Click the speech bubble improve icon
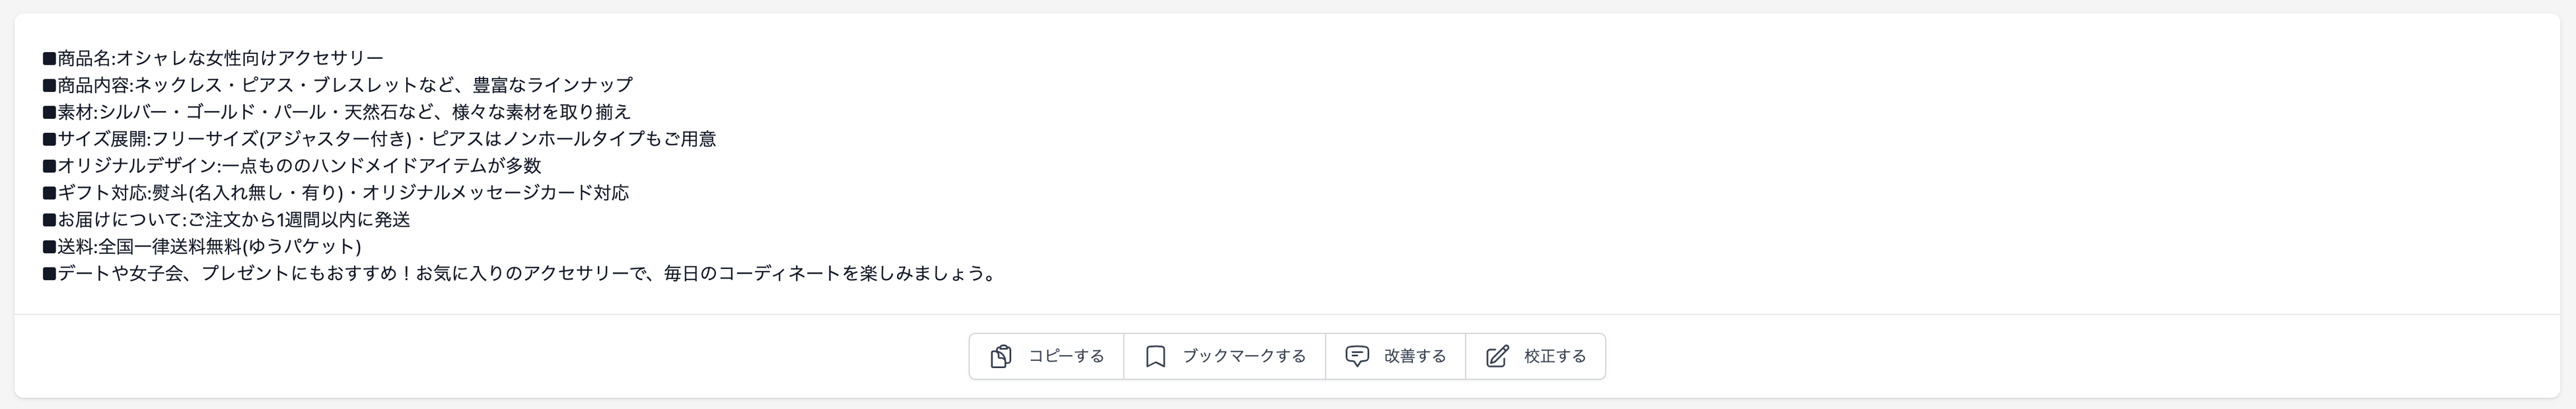The width and height of the screenshot is (2576, 409). click(x=1356, y=356)
